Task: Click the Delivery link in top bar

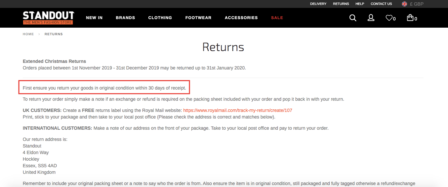Action: (x=318, y=4)
